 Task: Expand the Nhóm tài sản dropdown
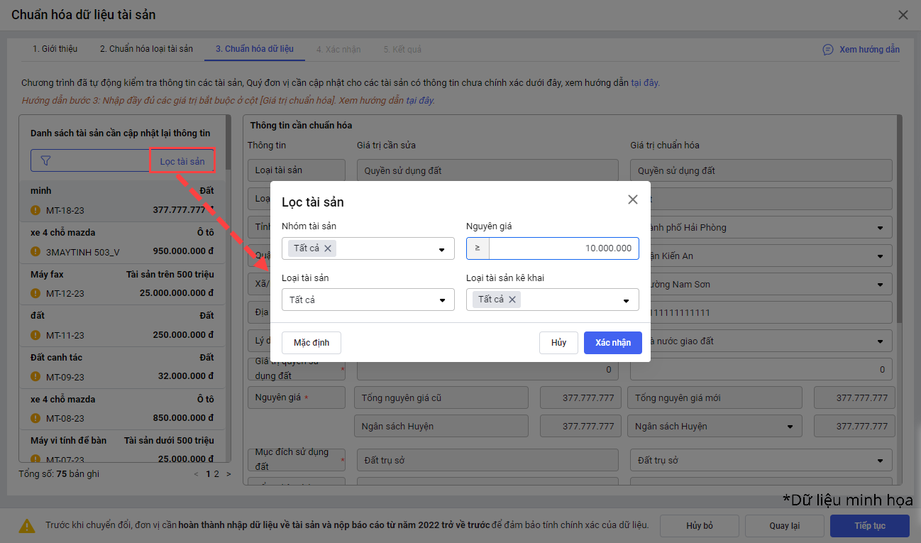coord(441,249)
